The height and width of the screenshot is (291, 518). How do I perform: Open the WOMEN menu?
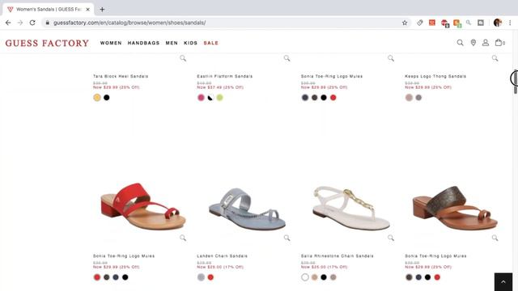(111, 43)
